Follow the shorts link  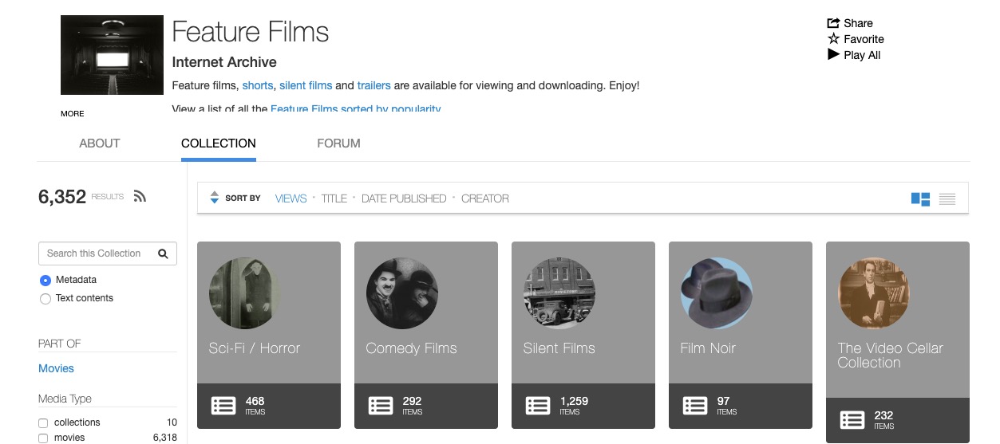coord(258,85)
